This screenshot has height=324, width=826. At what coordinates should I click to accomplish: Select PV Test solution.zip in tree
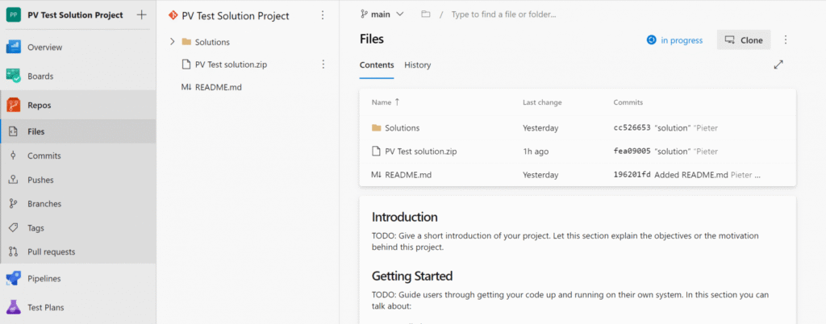[231, 64]
